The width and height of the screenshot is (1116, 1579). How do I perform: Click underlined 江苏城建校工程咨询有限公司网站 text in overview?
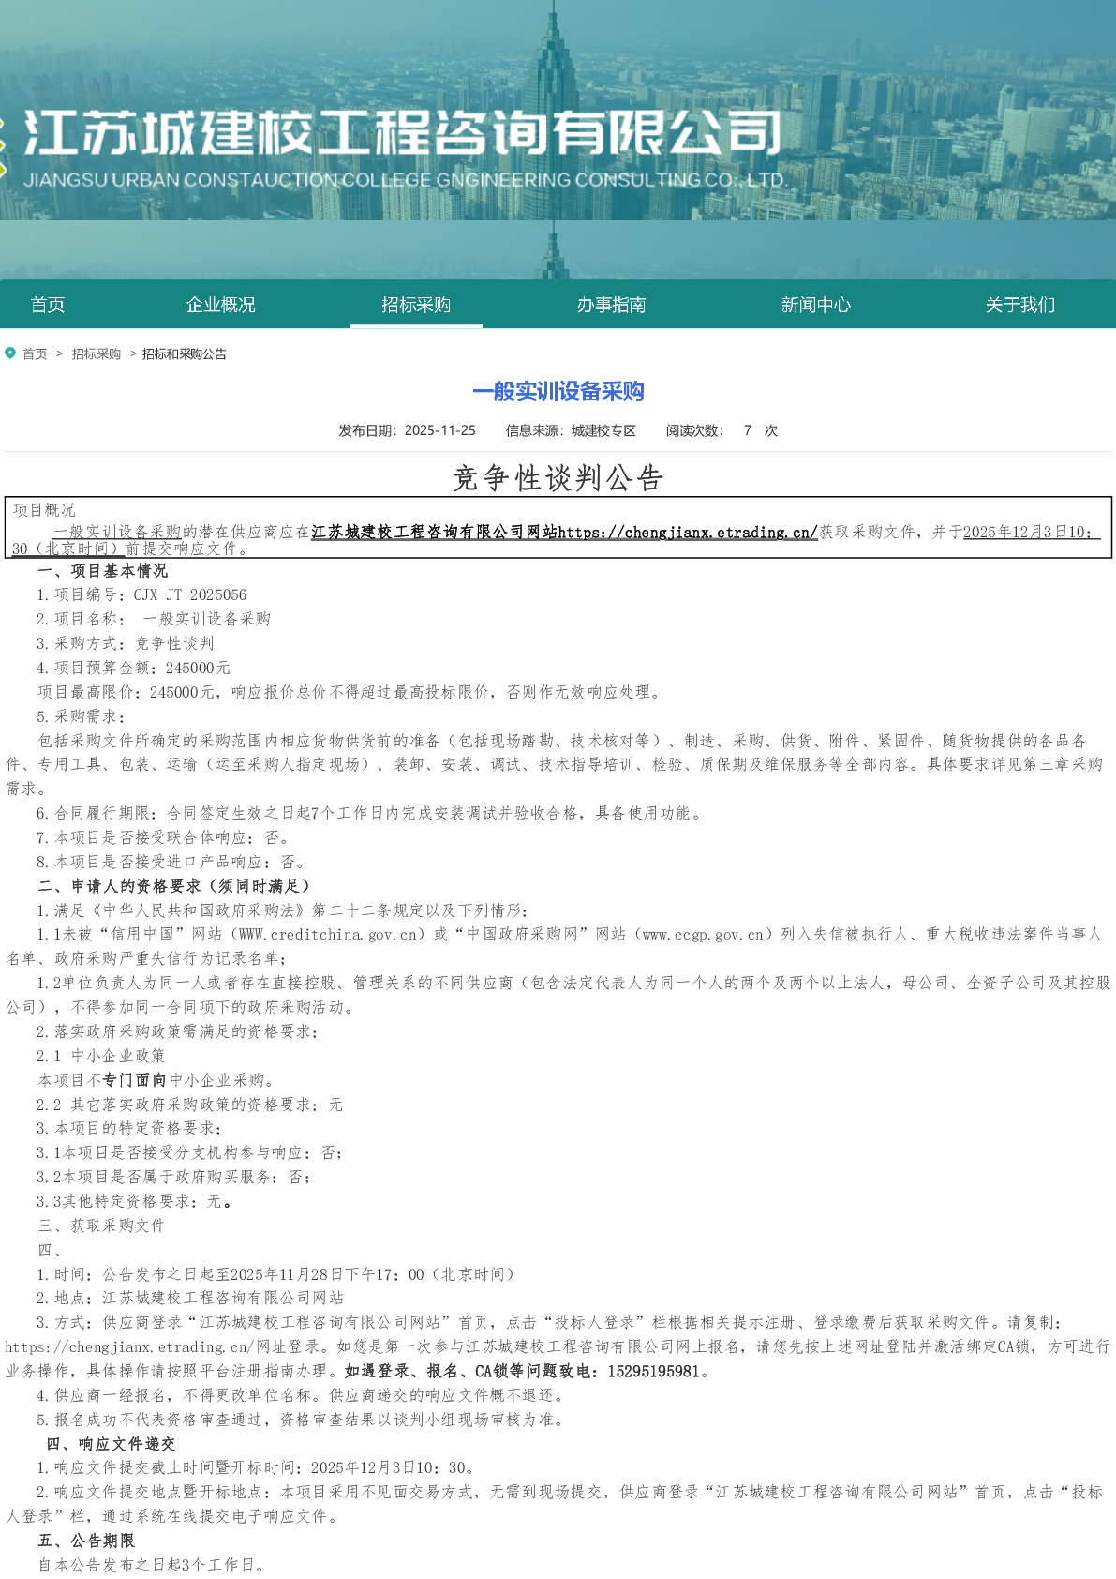pos(434,533)
